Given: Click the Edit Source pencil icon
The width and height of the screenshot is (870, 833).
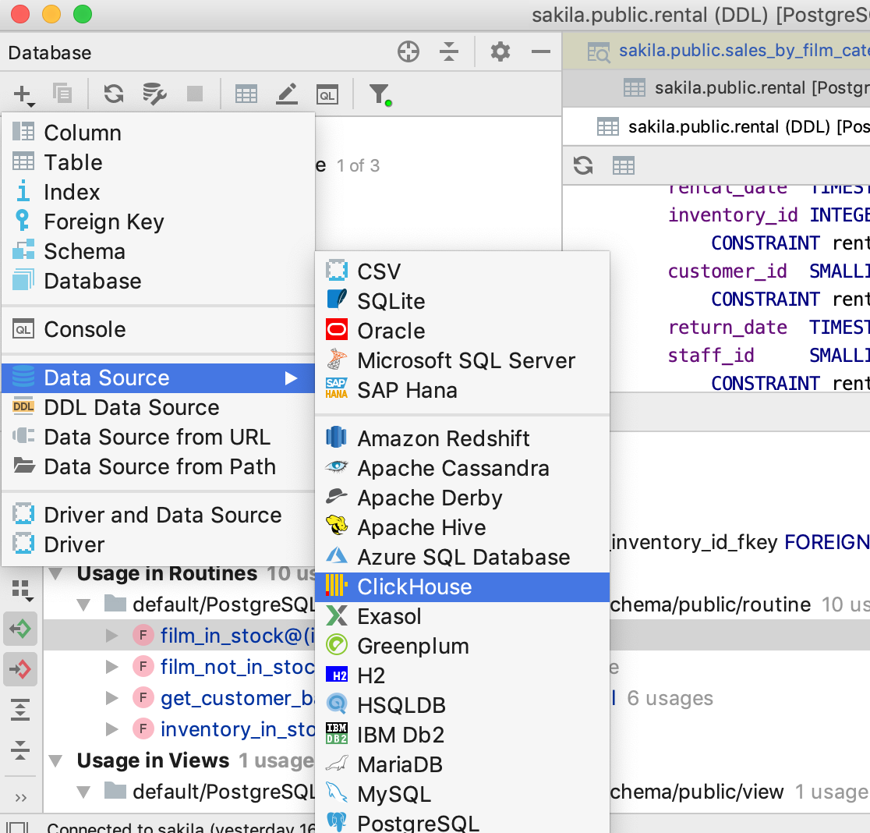Looking at the screenshot, I should pyautogui.click(x=287, y=94).
